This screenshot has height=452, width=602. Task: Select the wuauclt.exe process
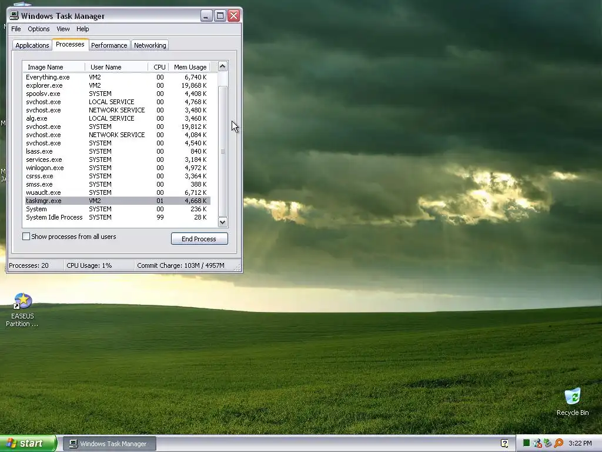[118, 192]
